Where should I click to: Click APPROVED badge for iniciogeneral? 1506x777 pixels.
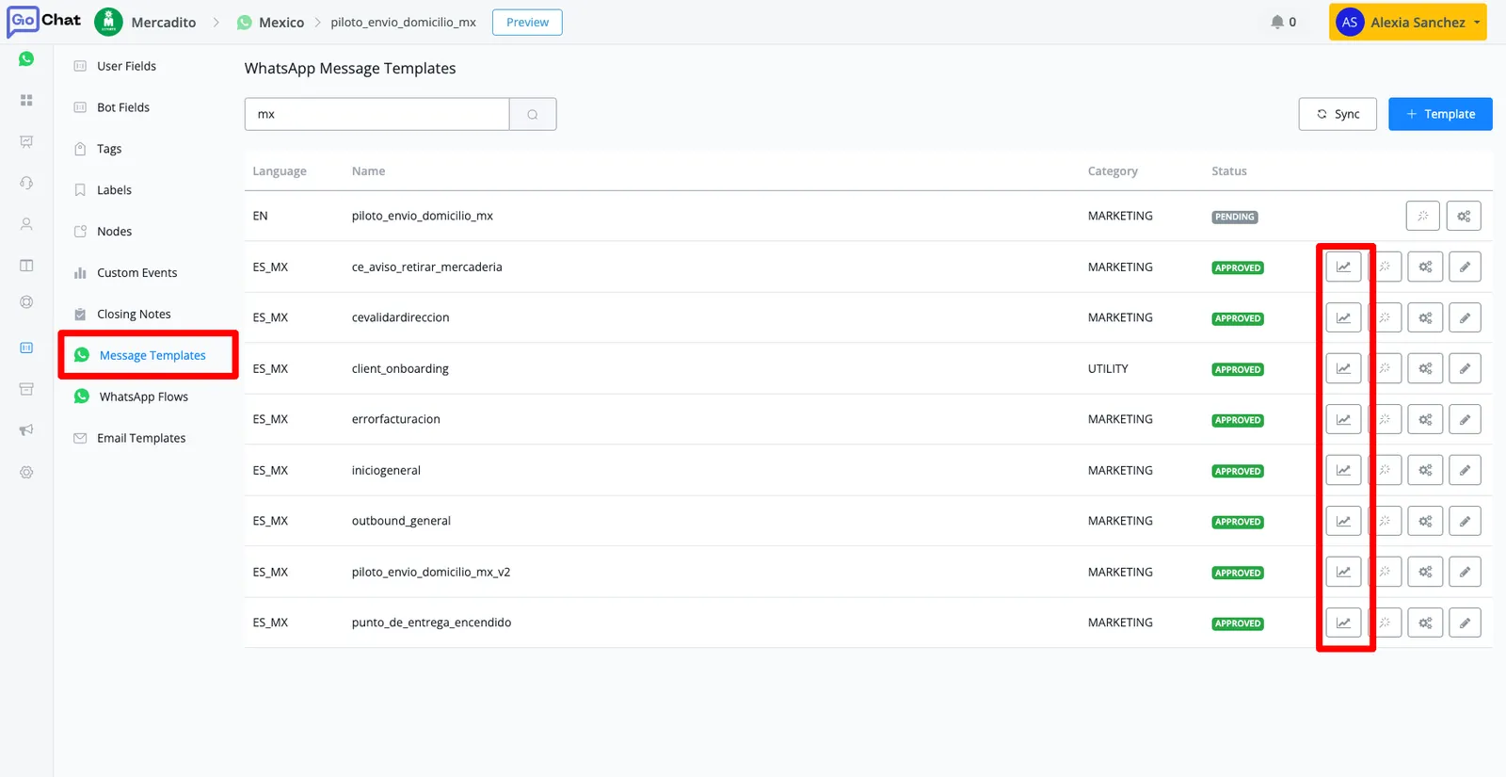point(1237,471)
